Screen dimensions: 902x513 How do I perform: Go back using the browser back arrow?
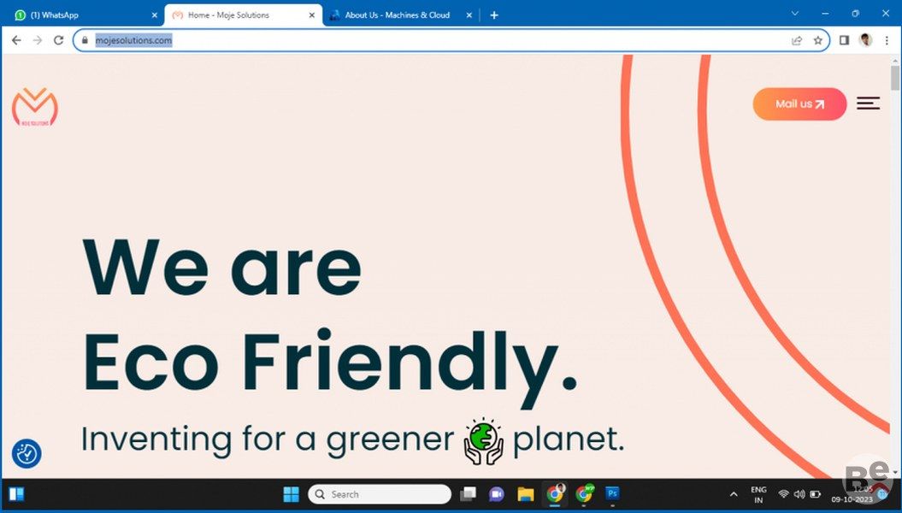pyautogui.click(x=16, y=40)
